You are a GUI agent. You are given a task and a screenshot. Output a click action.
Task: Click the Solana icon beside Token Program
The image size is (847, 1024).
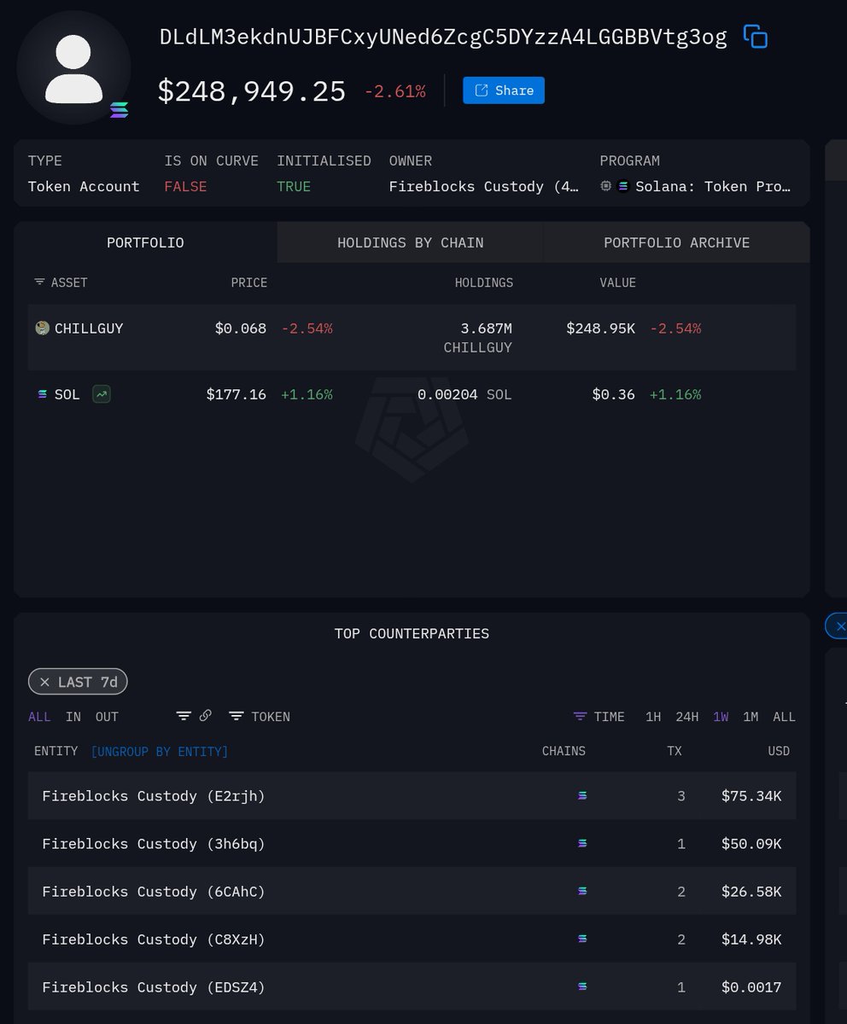pyautogui.click(x=623, y=187)
